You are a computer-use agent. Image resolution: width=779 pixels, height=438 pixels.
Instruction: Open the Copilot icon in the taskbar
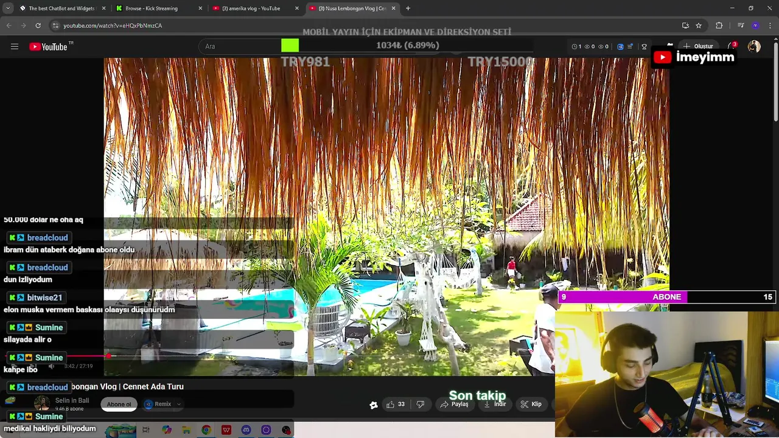click(166, 430)
